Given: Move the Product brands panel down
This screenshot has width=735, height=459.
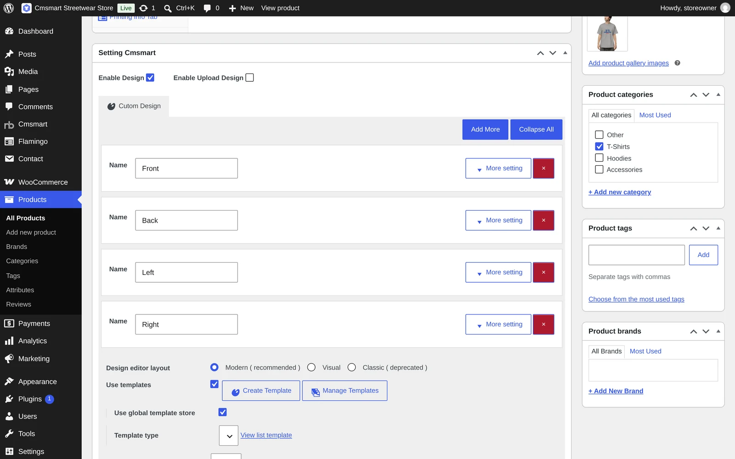Looking at the screenshot, I should [x=706, y=331].
